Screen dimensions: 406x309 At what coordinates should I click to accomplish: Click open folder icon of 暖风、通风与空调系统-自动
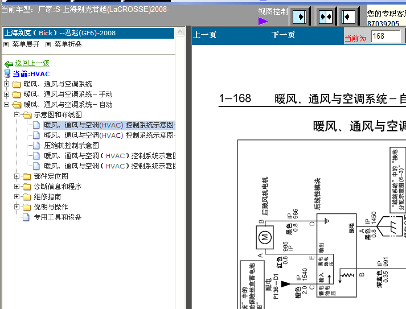pyautogui.click(x=17, y=105)
